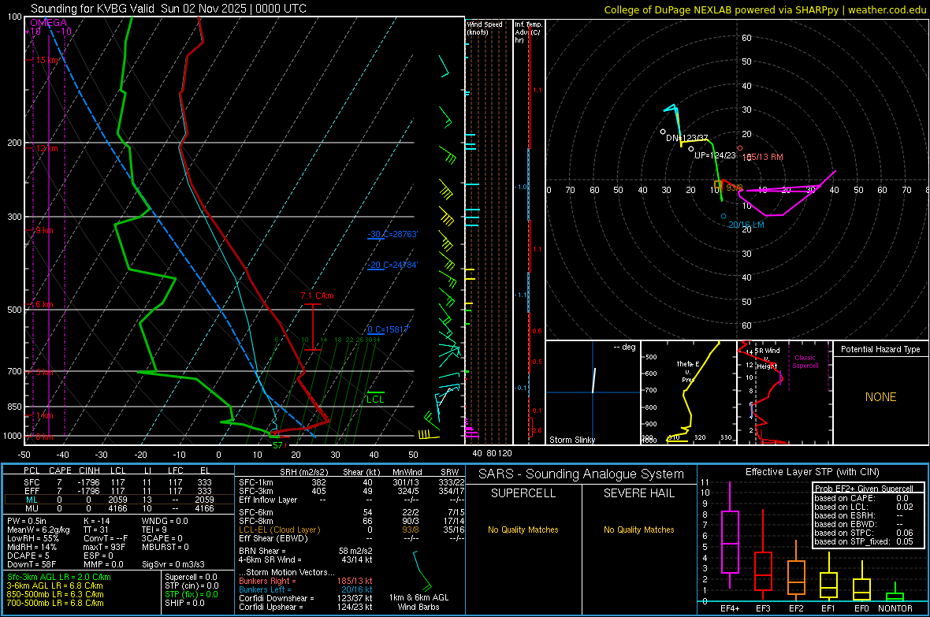Click the blue '20/16 LM' storm motion label
The height and width of the screenshot is (617, 930).
click(x=746, y=225)
